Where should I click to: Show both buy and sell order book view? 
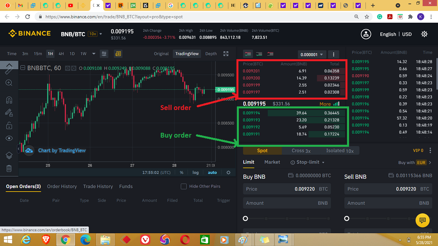click(x=248, y=54)
